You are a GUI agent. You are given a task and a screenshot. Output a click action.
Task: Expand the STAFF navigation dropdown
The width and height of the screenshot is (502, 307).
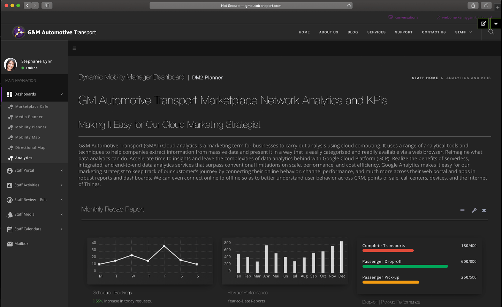tap(463, 32)
